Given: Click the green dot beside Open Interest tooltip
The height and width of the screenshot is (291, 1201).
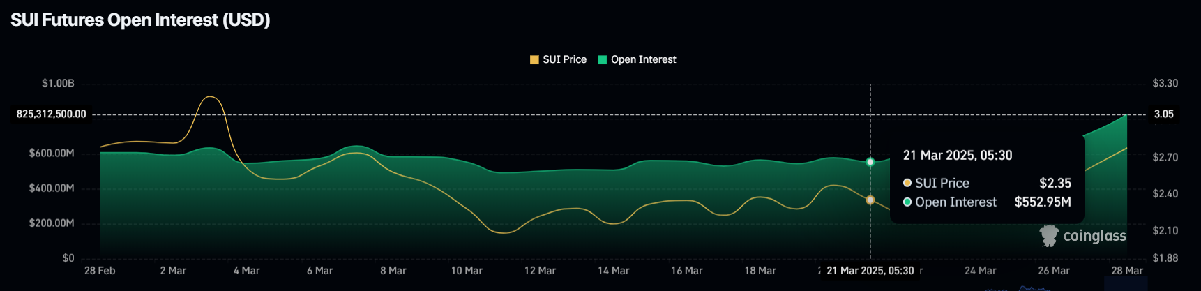Looking at the screenshot, I should click(x=907, y=202).
